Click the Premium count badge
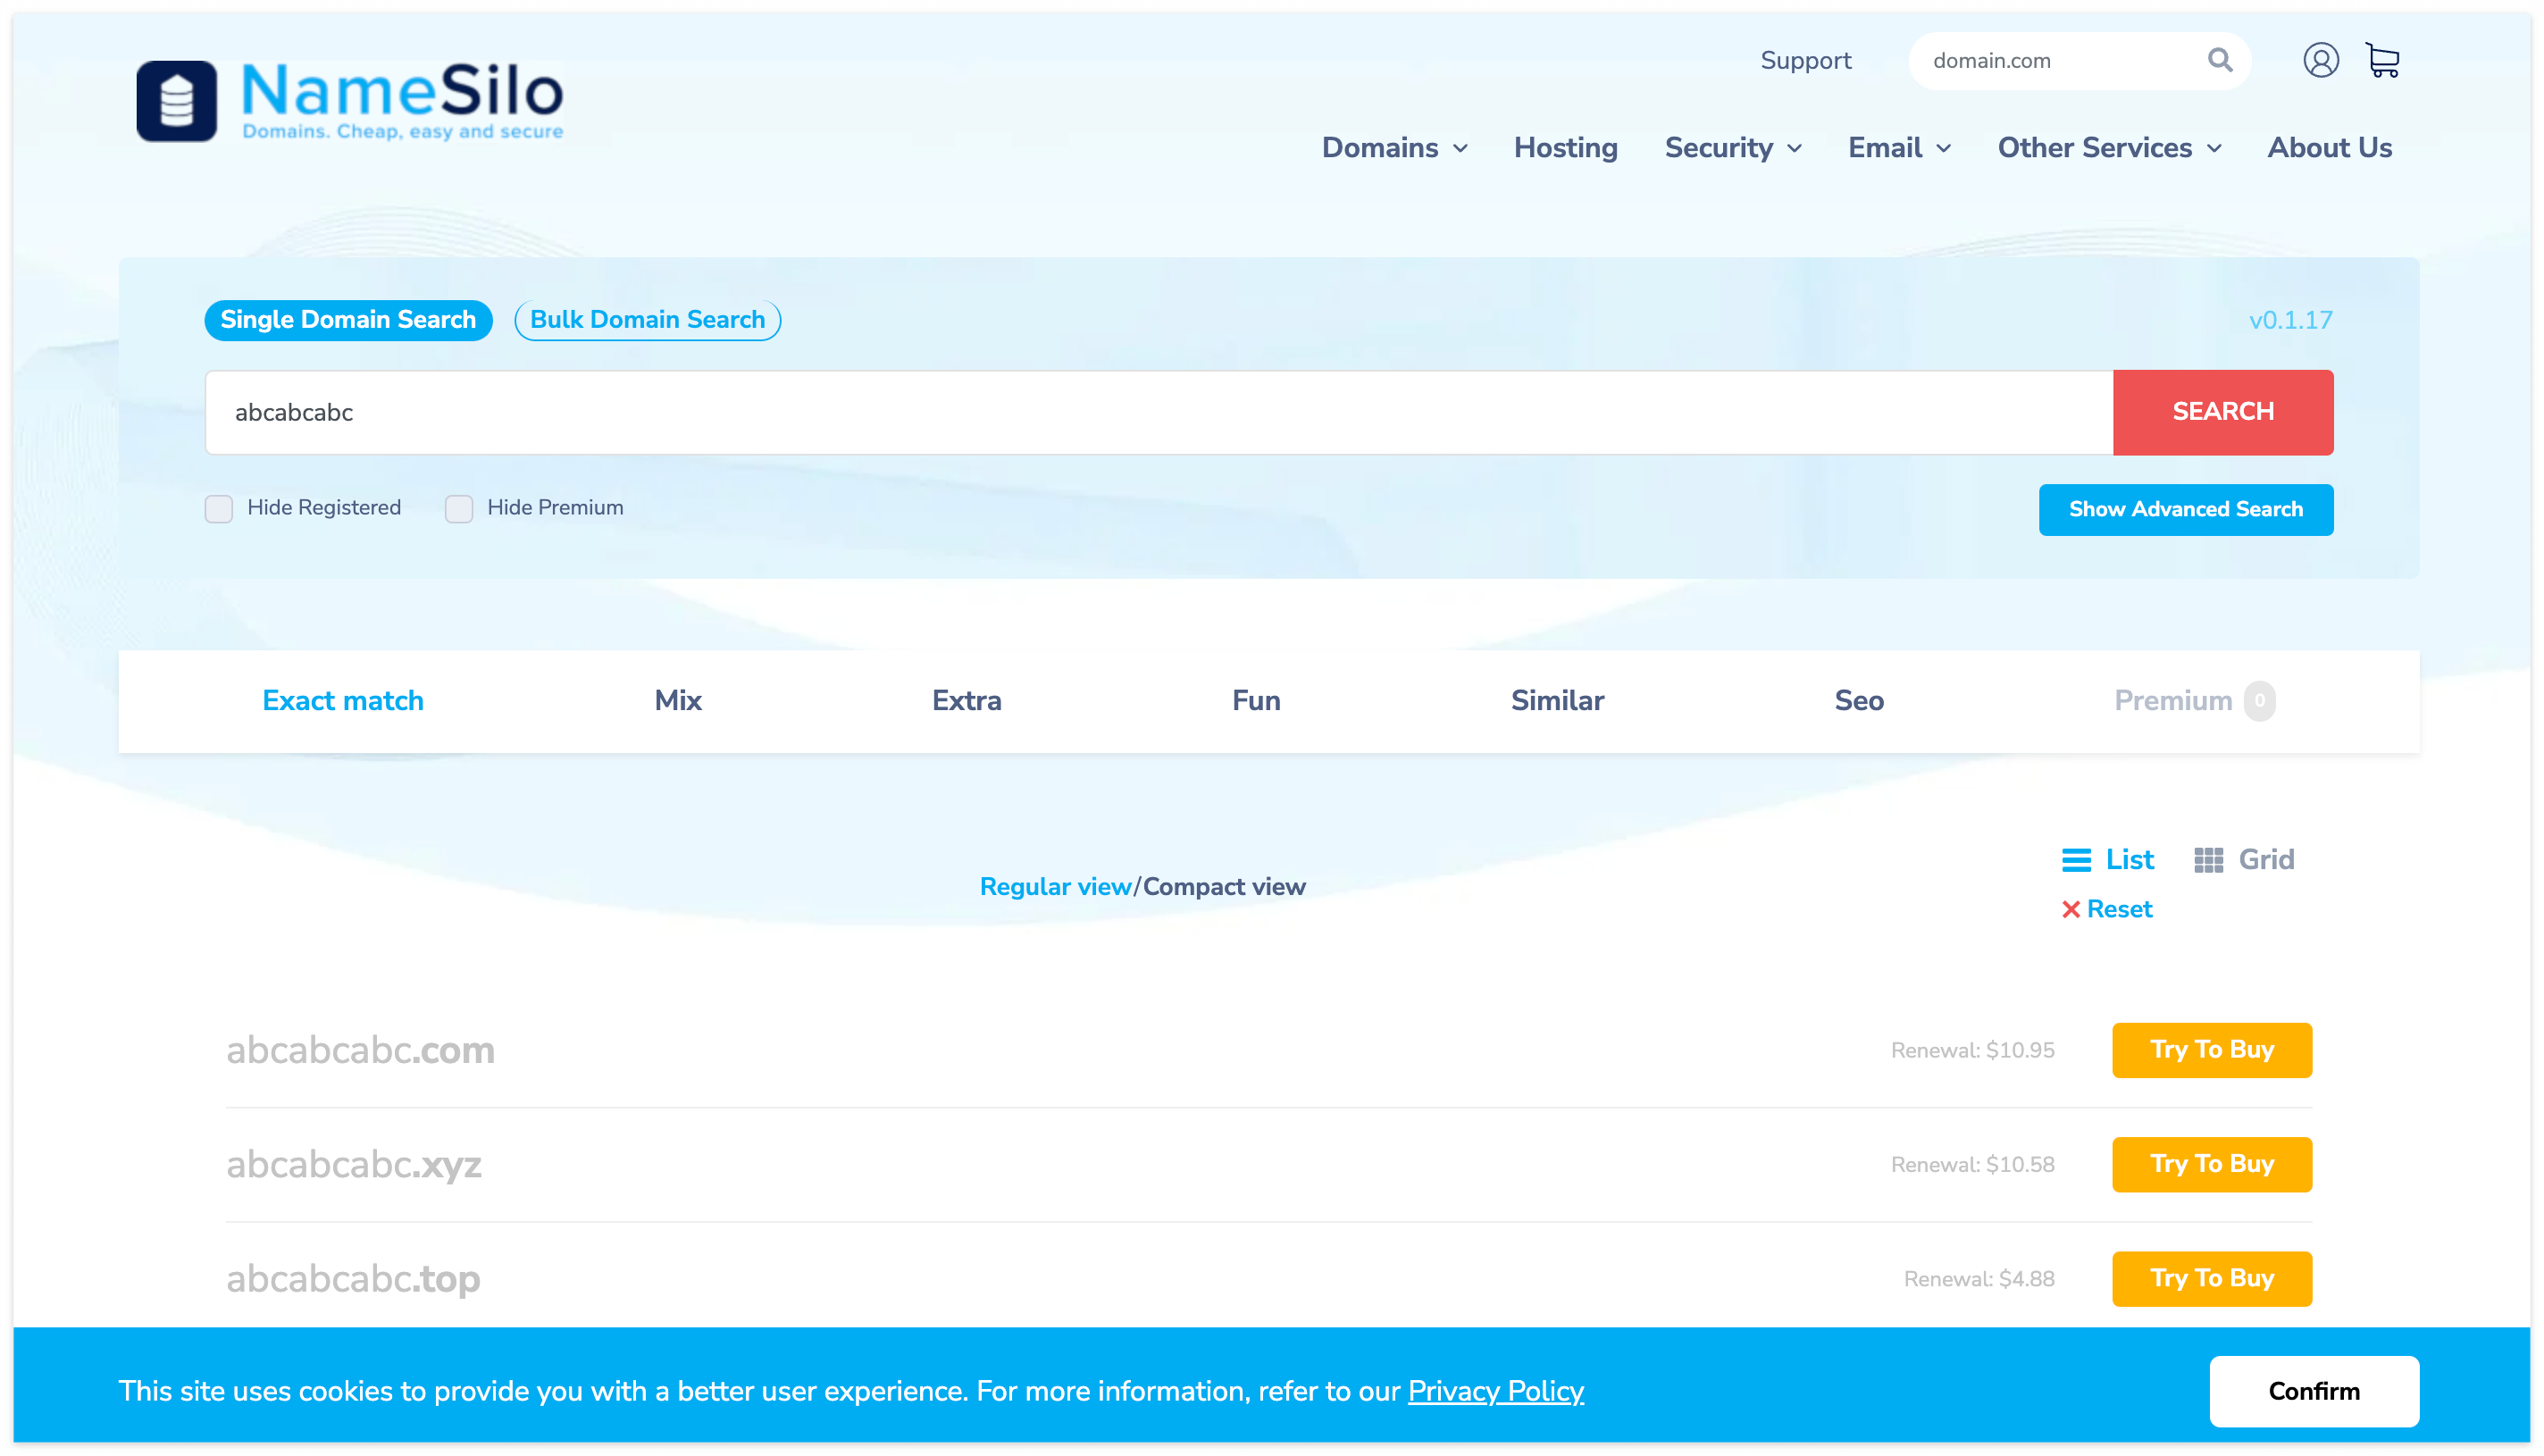Image resolution: width=2544 pixels, height=1456 pixels. tap(2259, 700)
